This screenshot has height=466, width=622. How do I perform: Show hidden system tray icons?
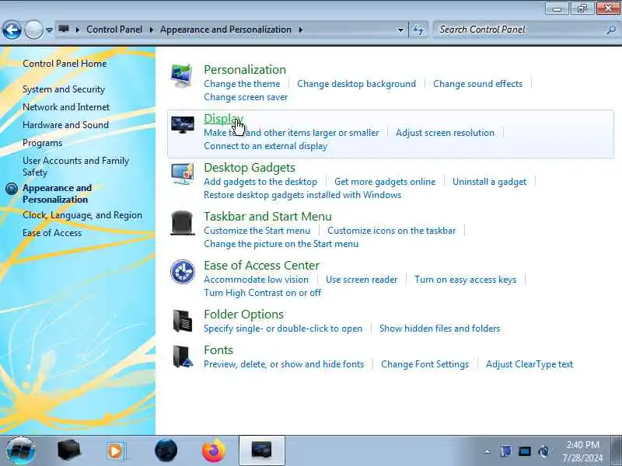point(487,451)
